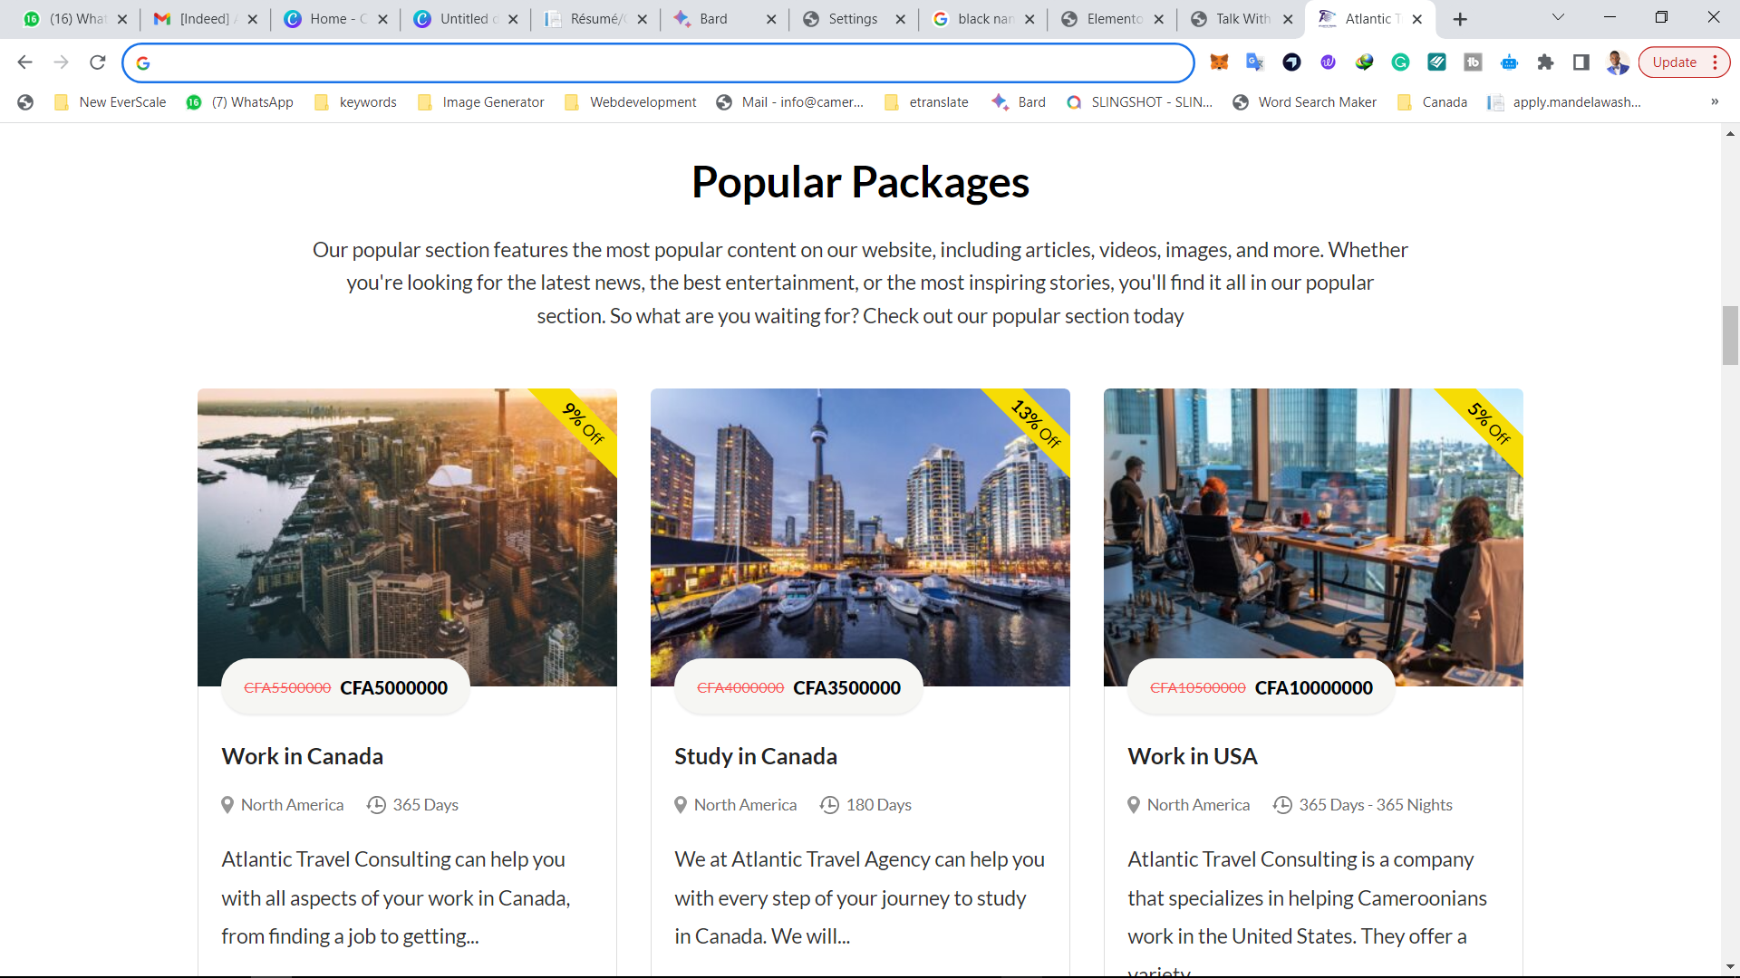Switch to the Bard tab
The width and height of the screenshot is (1740, 978).
pyautogui.click(x=713, y=19)
